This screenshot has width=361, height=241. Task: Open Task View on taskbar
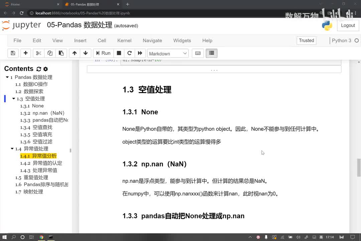[31, 237]
